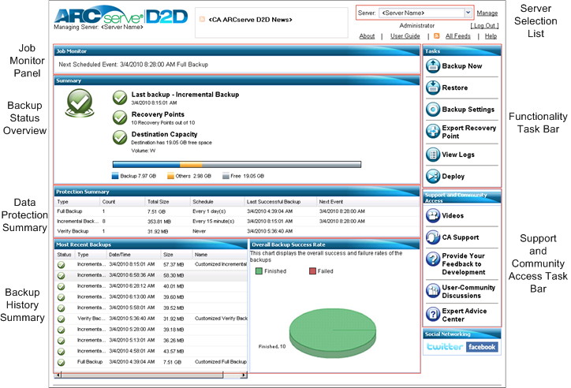This screenshot has height=388, width=571.
Task: Click the green Finished legend swatch
Action: click(259, 271)
